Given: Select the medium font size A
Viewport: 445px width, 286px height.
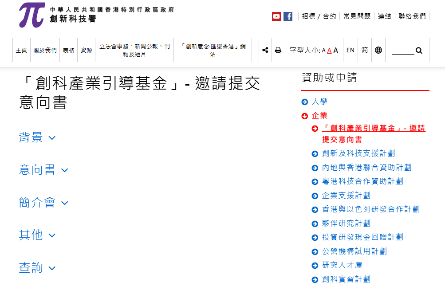Looking at the screenshot, I should (329, 51).
